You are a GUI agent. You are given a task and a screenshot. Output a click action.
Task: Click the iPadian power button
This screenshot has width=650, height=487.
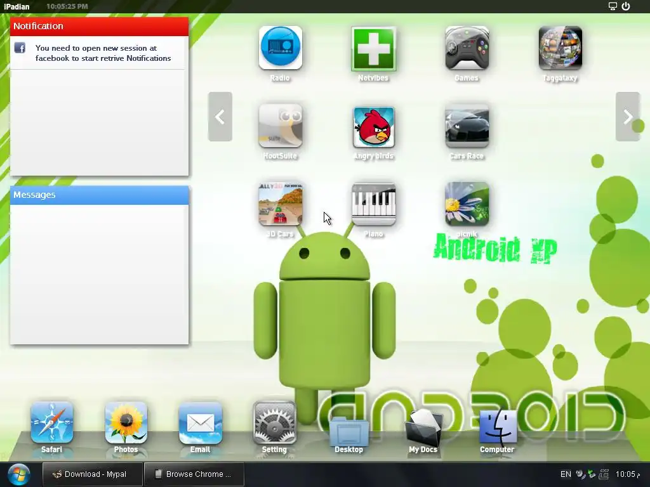pos(626,6)
